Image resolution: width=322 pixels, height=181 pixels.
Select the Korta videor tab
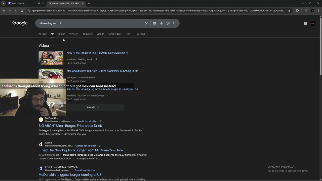(115, 34)
